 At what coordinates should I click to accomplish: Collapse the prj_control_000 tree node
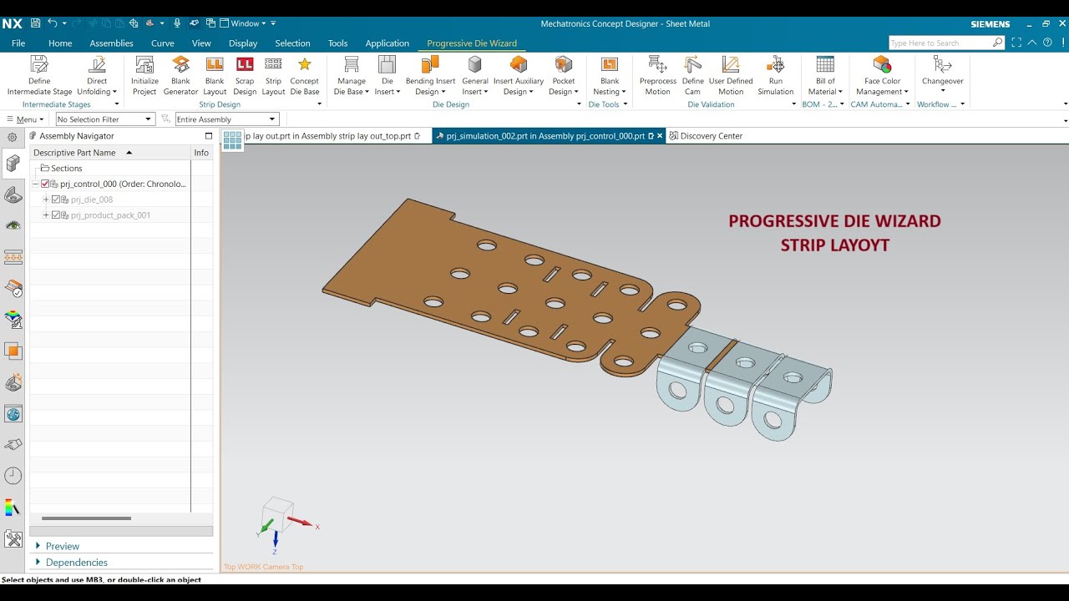pyautogui.click(x=35, y=184)
